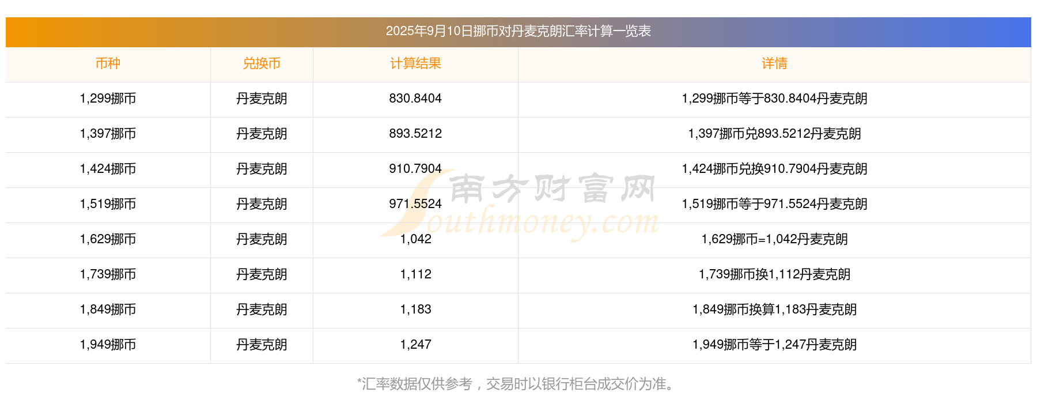
Task: Select the result value 830.8404
Action: (x=415, y=99)
